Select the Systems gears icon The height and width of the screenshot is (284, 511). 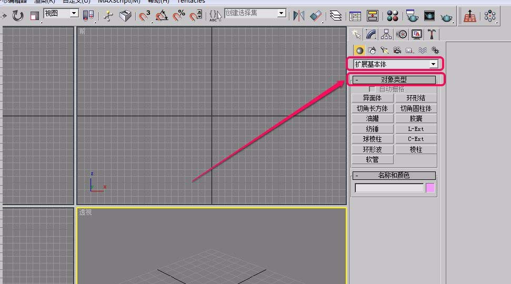coord(435,50)
